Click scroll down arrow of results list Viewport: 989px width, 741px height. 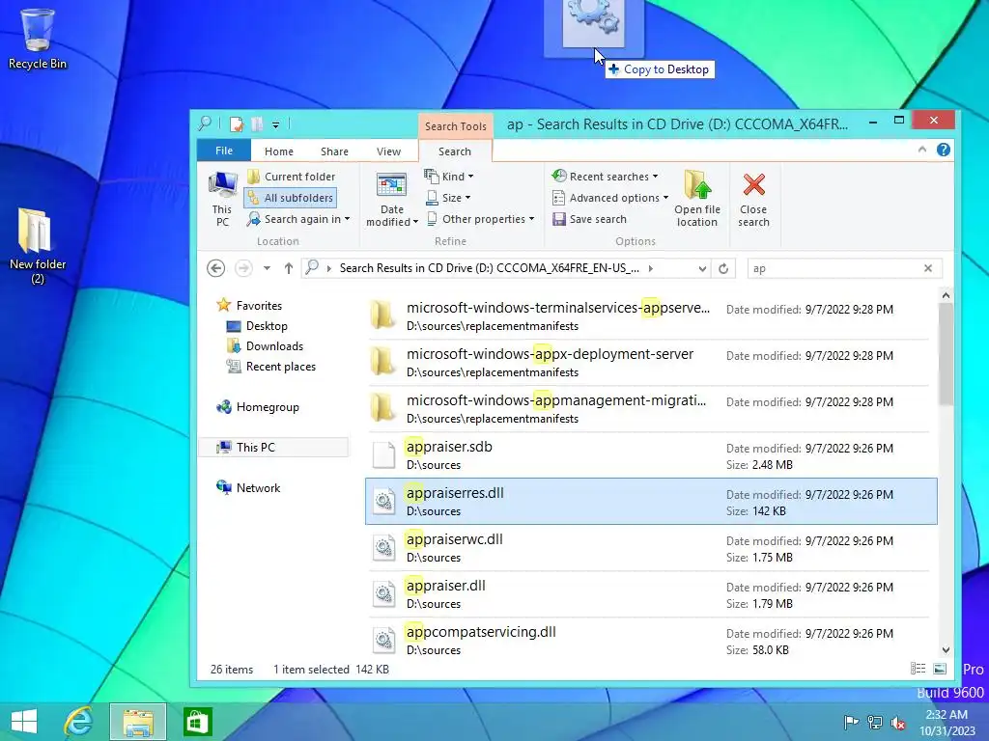(x=946, y=649)
